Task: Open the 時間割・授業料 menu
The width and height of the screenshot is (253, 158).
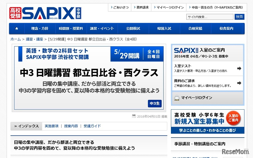Action: pos(71,29)
